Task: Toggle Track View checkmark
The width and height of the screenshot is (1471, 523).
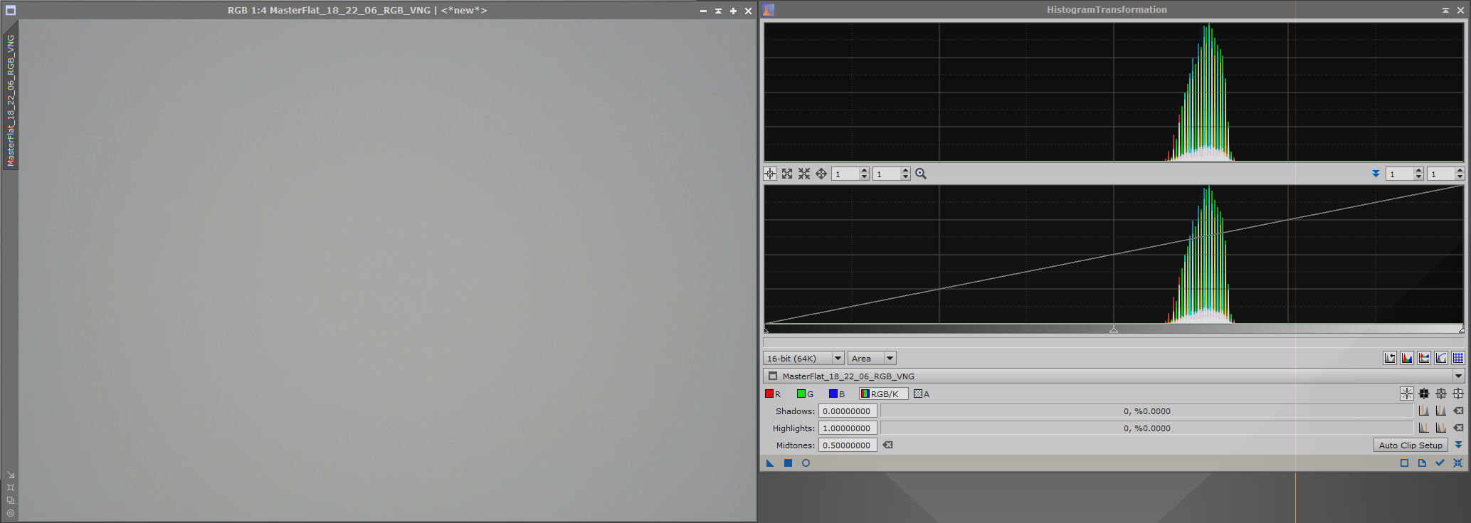Action: pyautogui.click(x=1440, y=463)
